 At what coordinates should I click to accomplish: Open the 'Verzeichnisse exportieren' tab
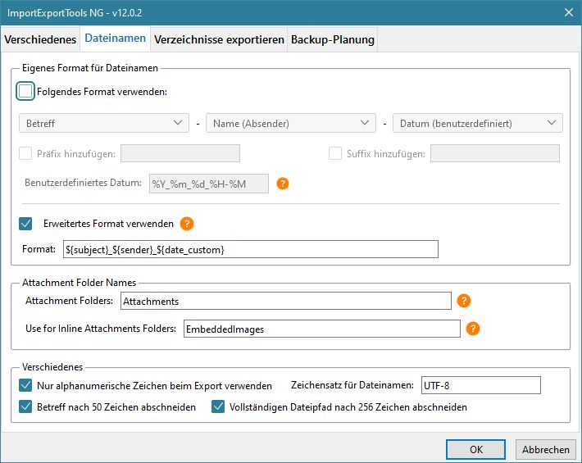(x=219, y=39)
